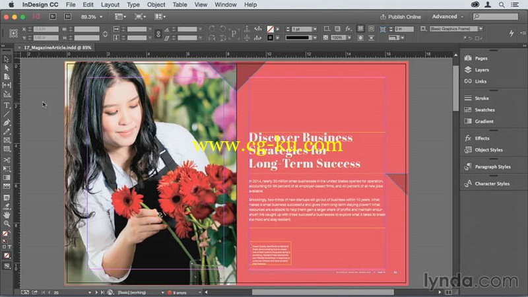The image size is (528, 297).
Task: Toggle the fill and stroke swatch proxy
Action: pyautogui.click(x=6, y=234)
